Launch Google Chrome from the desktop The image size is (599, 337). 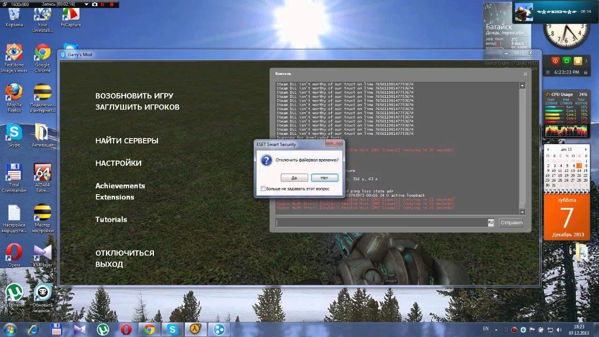coord(42,59)
